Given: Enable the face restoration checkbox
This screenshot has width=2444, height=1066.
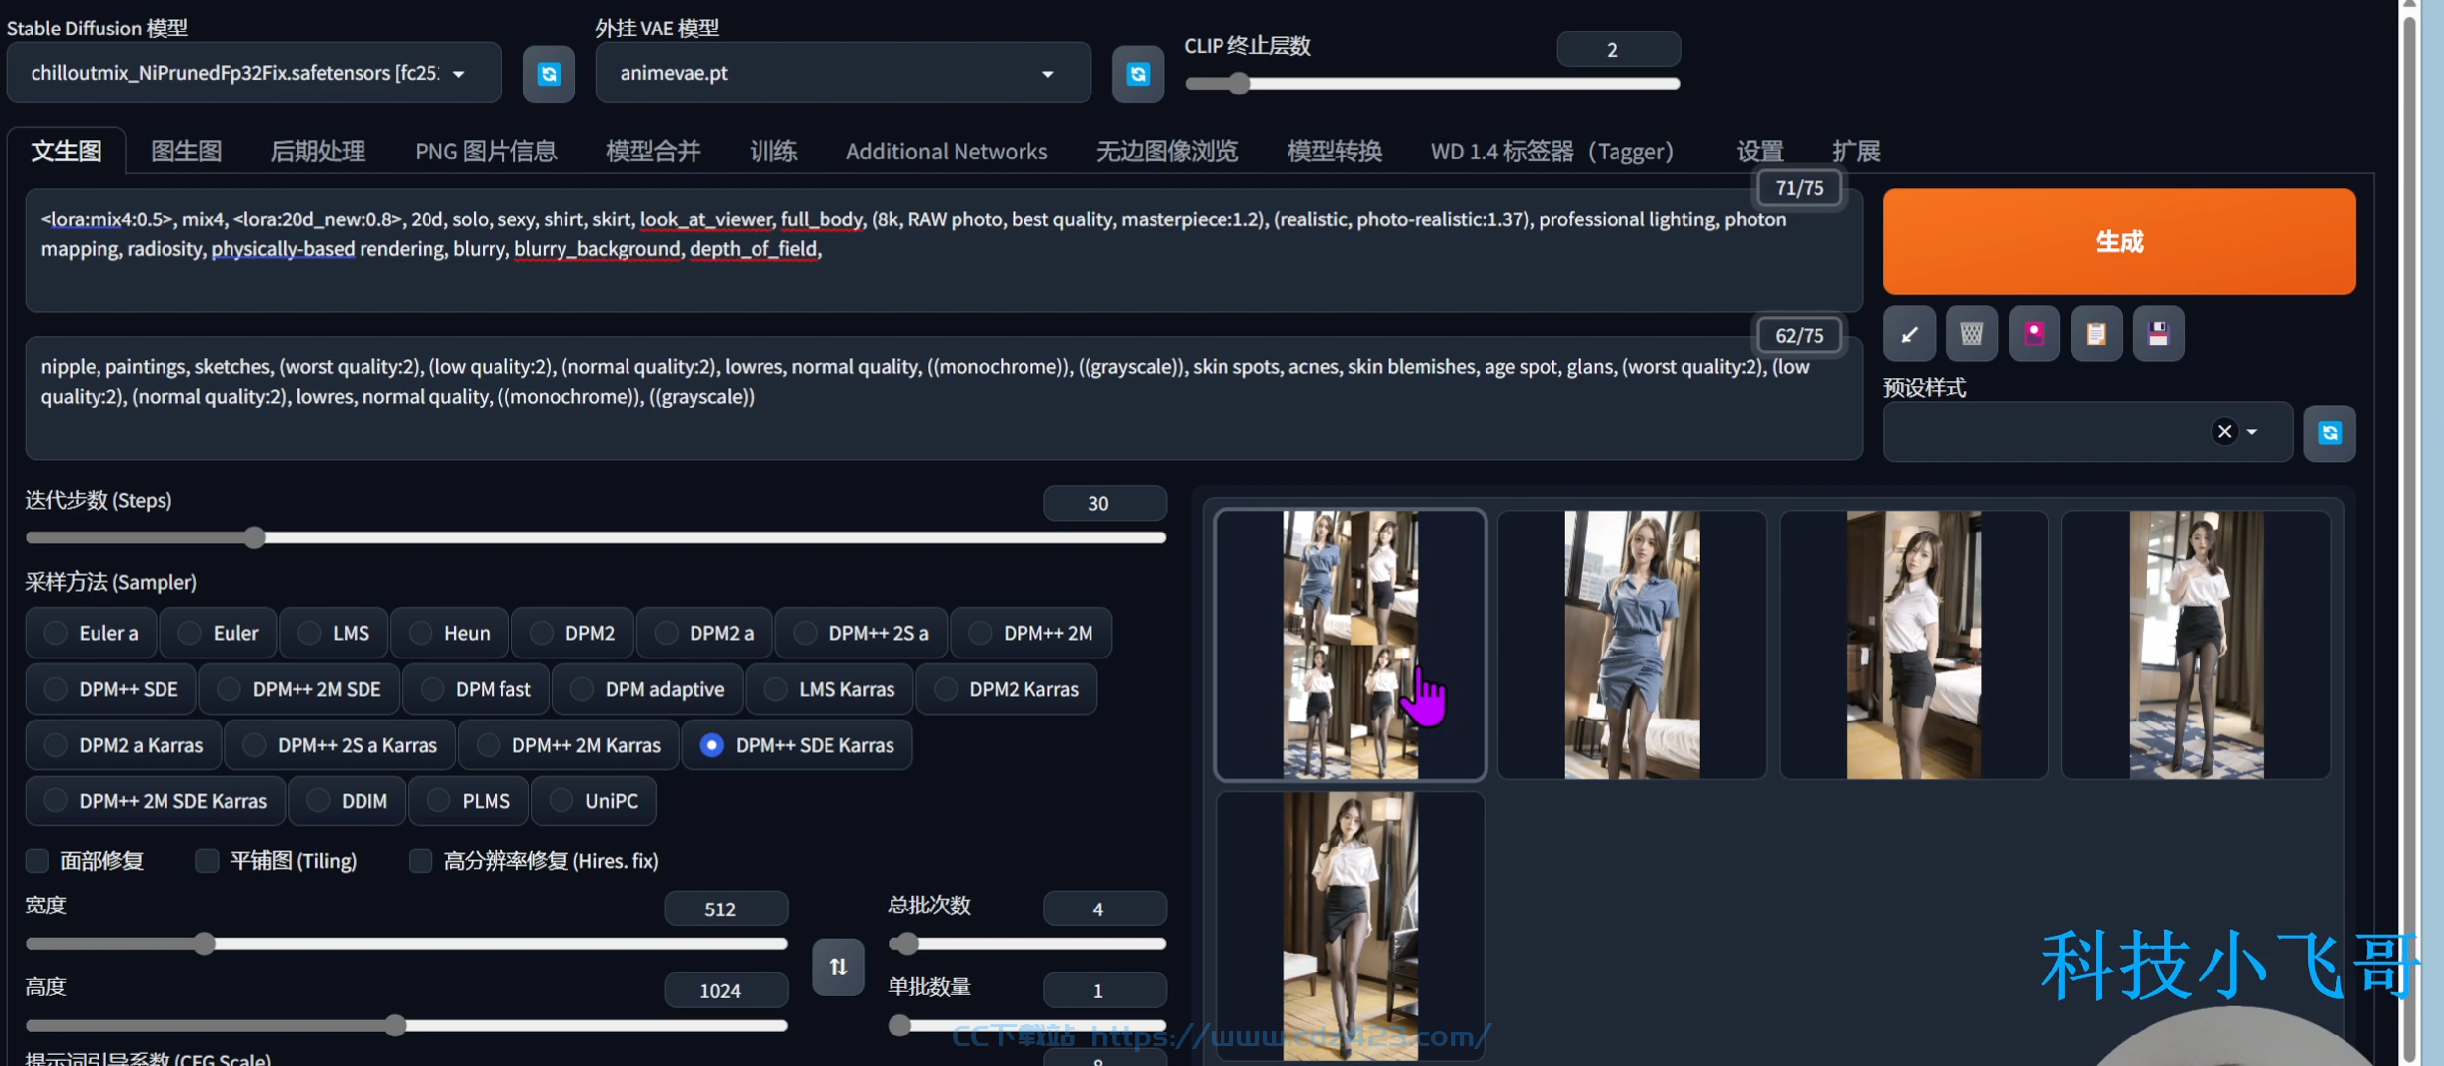Looking at the screenshot, I should (37, 861).
